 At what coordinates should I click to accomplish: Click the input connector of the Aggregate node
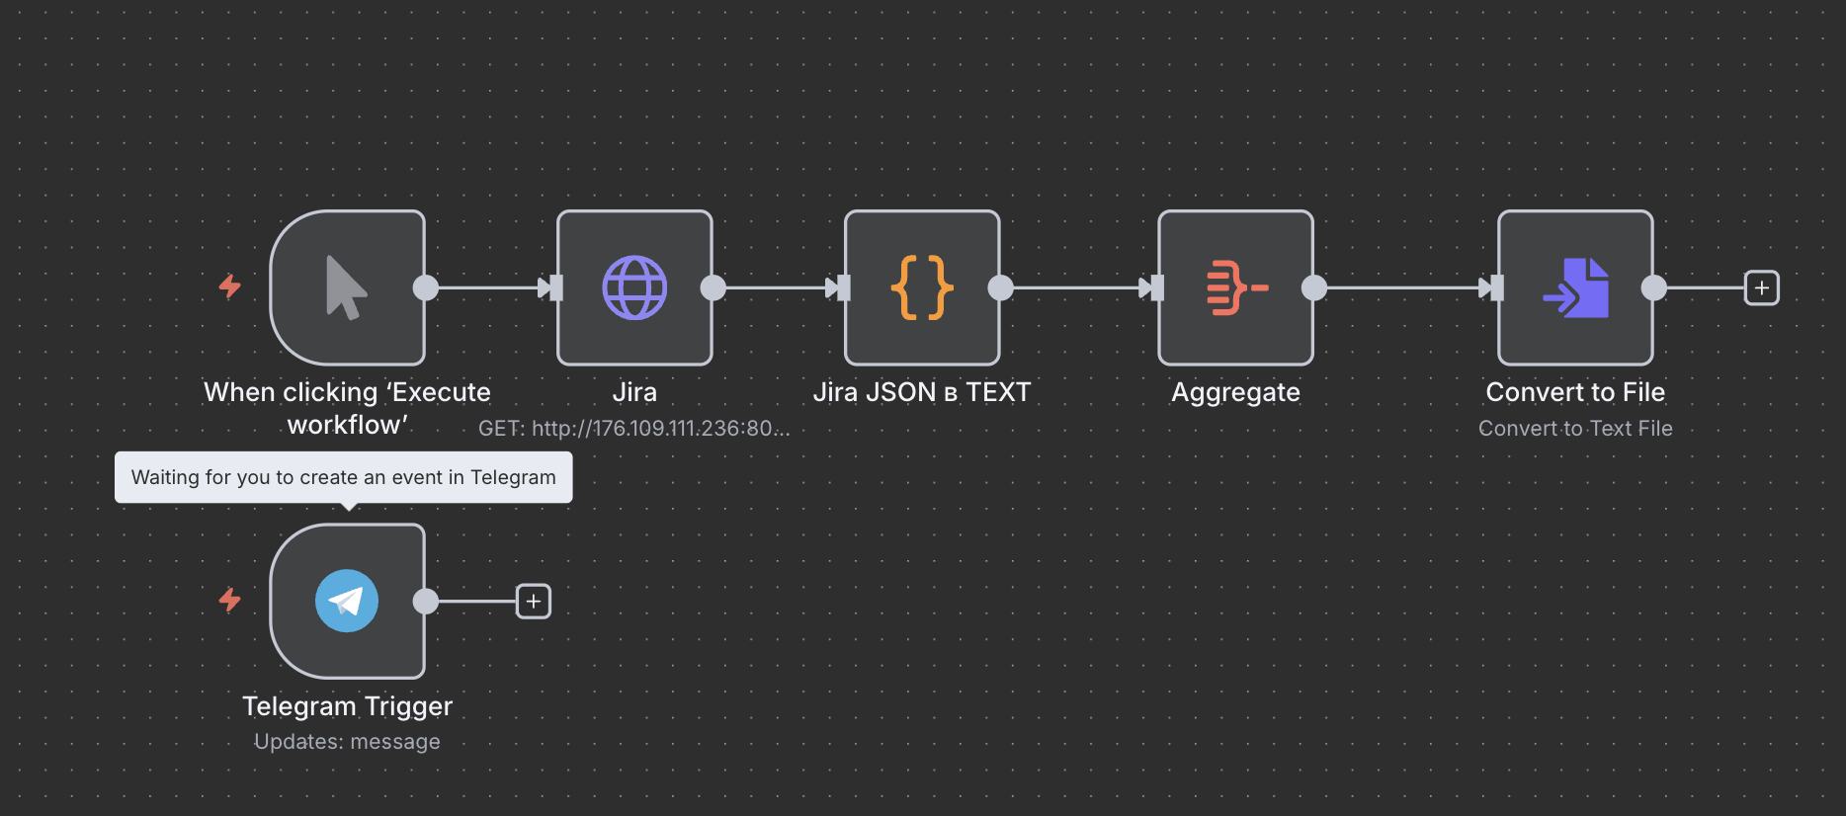tap(1154, 287)
